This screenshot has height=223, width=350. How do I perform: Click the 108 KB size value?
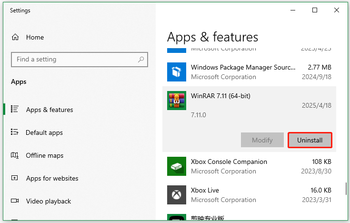click(x=321, y=162)
